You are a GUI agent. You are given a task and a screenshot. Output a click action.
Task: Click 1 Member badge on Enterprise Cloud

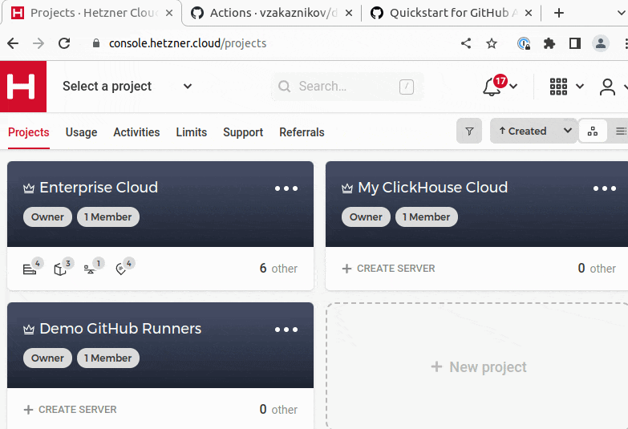[107, 217]
